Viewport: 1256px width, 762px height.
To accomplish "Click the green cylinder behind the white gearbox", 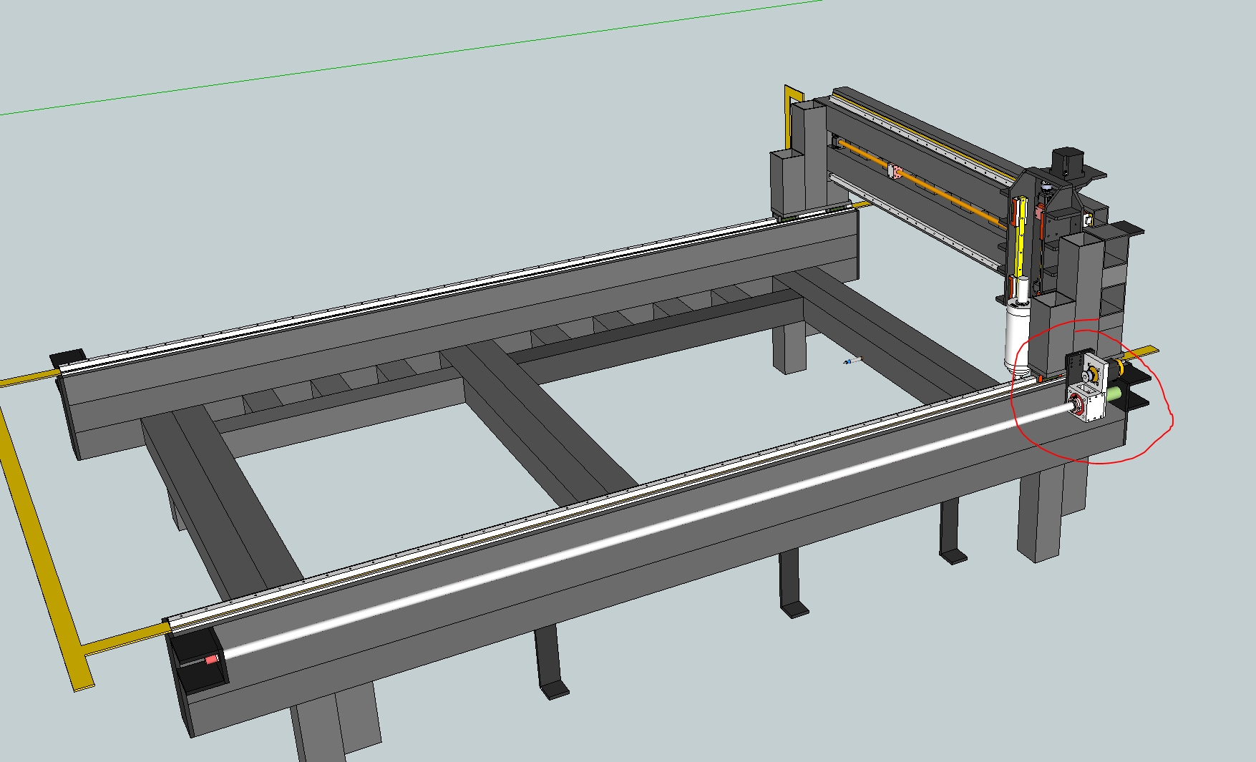I will pyautogui.click(x=1114, y=394).
